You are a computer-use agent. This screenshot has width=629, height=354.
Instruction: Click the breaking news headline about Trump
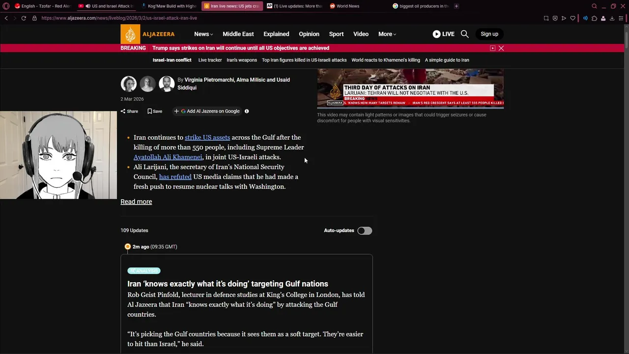click(241, 48)
